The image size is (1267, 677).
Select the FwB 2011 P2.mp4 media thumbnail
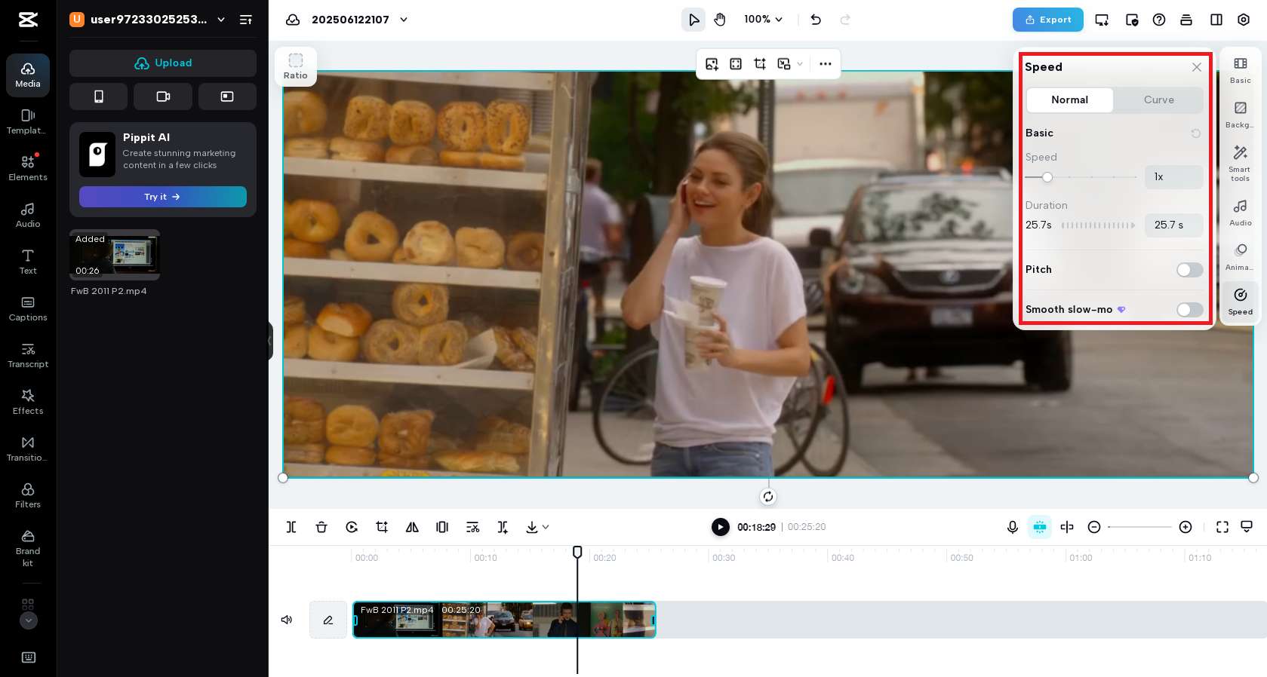(115, 255)
